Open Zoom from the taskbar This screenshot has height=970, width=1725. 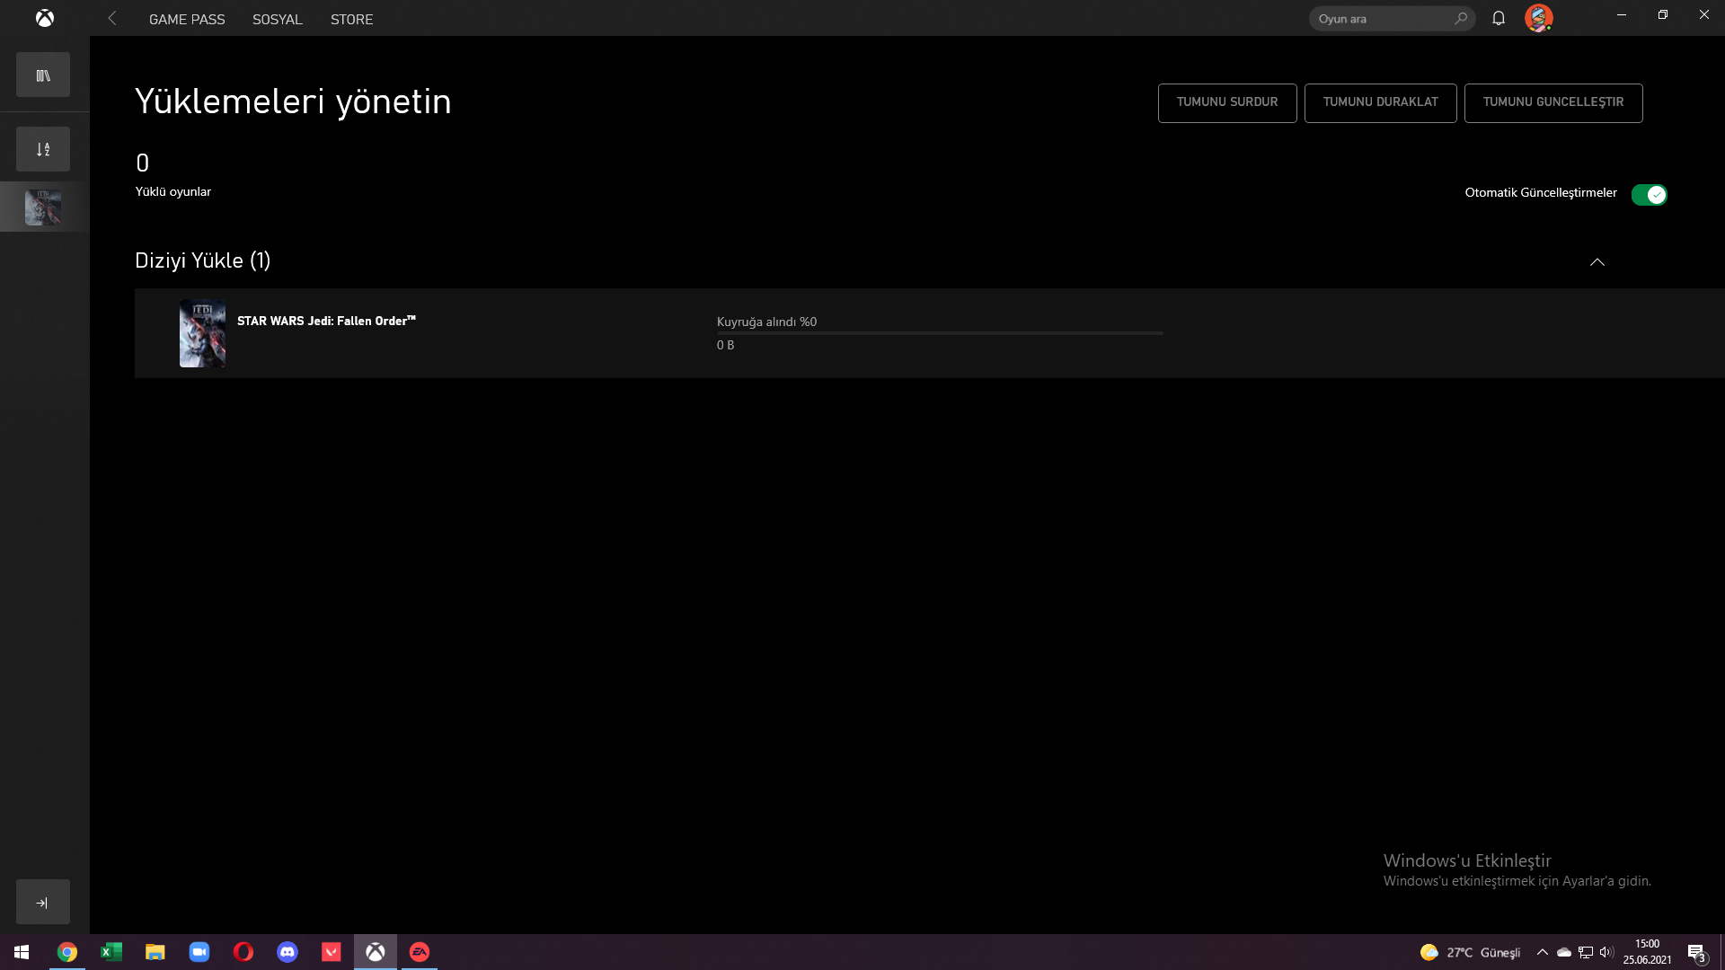pyautogui.click(x=199, y=952)
